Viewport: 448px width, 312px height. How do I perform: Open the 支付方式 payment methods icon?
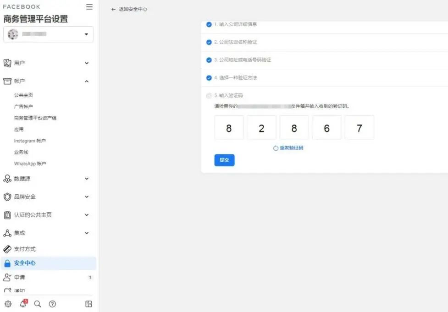coord(7,249)
